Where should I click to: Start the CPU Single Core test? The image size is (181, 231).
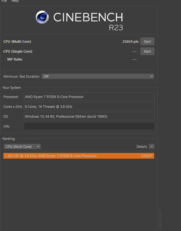click(x=147, y=51)
